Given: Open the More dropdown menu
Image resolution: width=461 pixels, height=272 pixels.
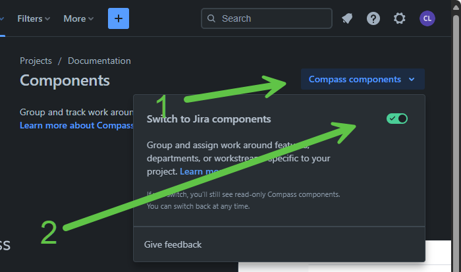Looking at the screenshot, I should point(78,18).
